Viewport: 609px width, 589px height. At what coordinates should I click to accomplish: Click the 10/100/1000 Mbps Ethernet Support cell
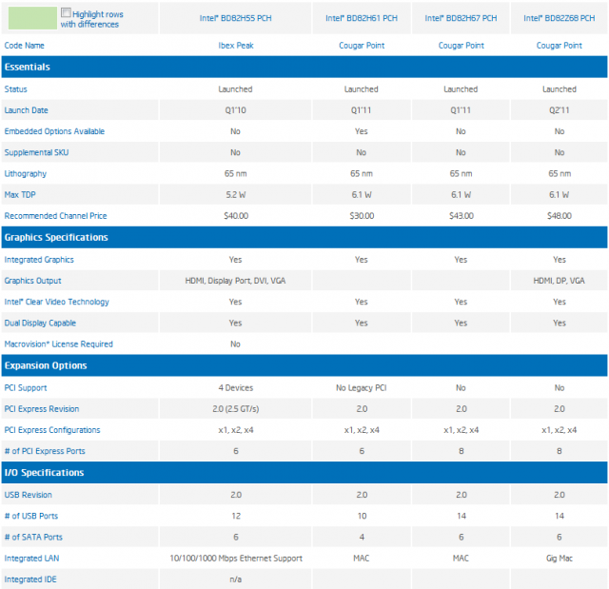coord(235,559)
